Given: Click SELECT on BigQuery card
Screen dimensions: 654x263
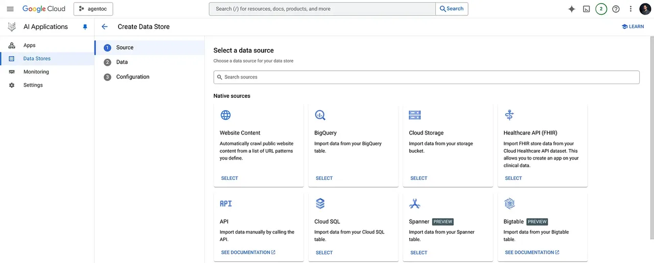Looking at the screenshot, I should 324,178.
